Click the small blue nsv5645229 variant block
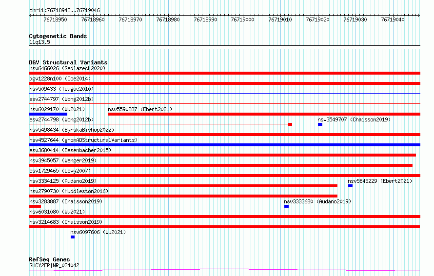The height and width of the screenshot is (276, 434). tap(351, 186)
